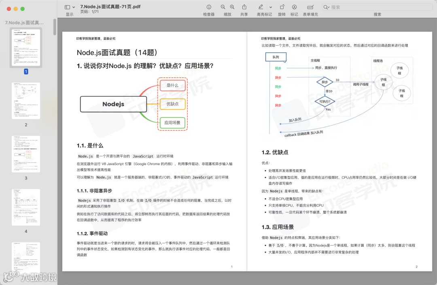Click bullet 不适合CPU密集型应用
Screen dimensions: 437x285
point(285,199)
